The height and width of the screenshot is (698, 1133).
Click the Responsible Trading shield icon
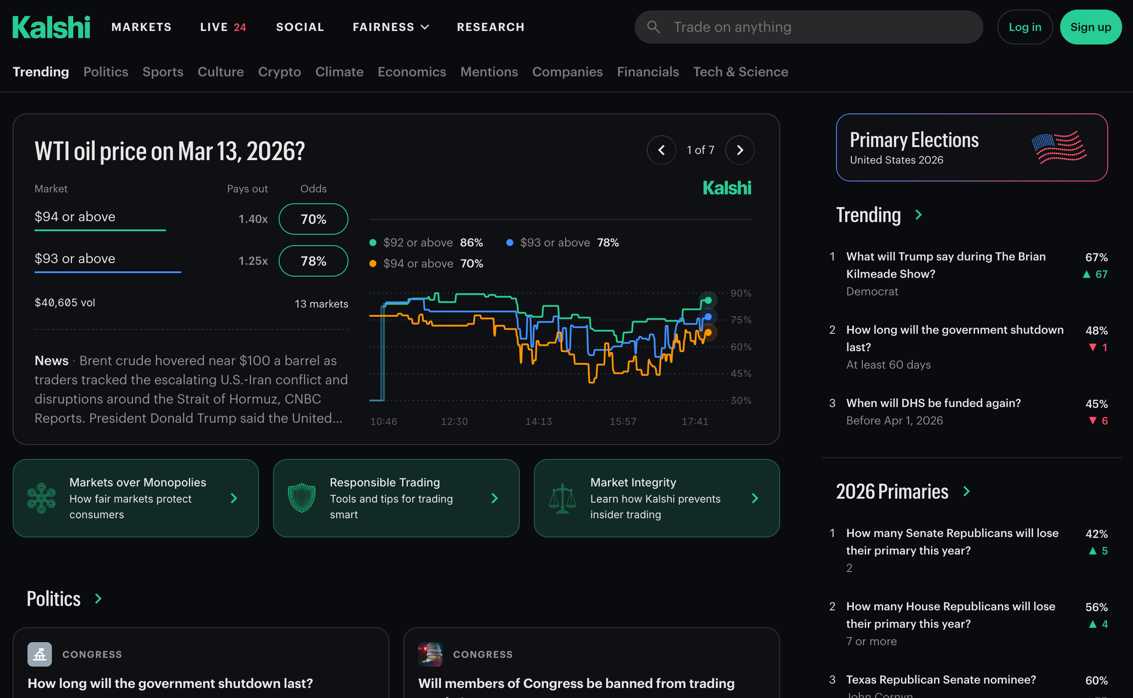pyautogui.click(x=302, y=498)
